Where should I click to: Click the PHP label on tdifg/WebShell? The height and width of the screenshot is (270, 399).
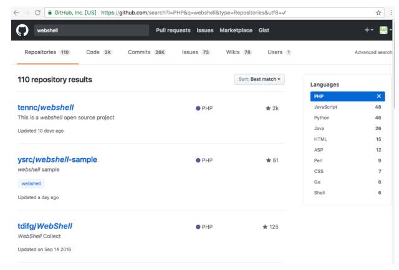[204, 227]
